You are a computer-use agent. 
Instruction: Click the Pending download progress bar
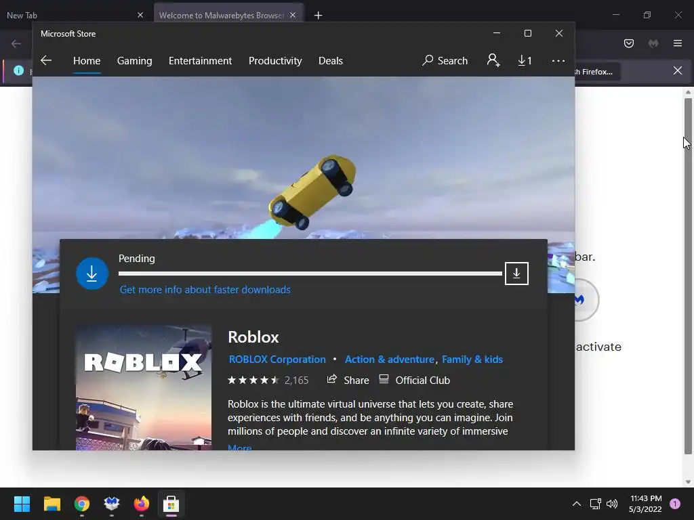click(310, 274)
